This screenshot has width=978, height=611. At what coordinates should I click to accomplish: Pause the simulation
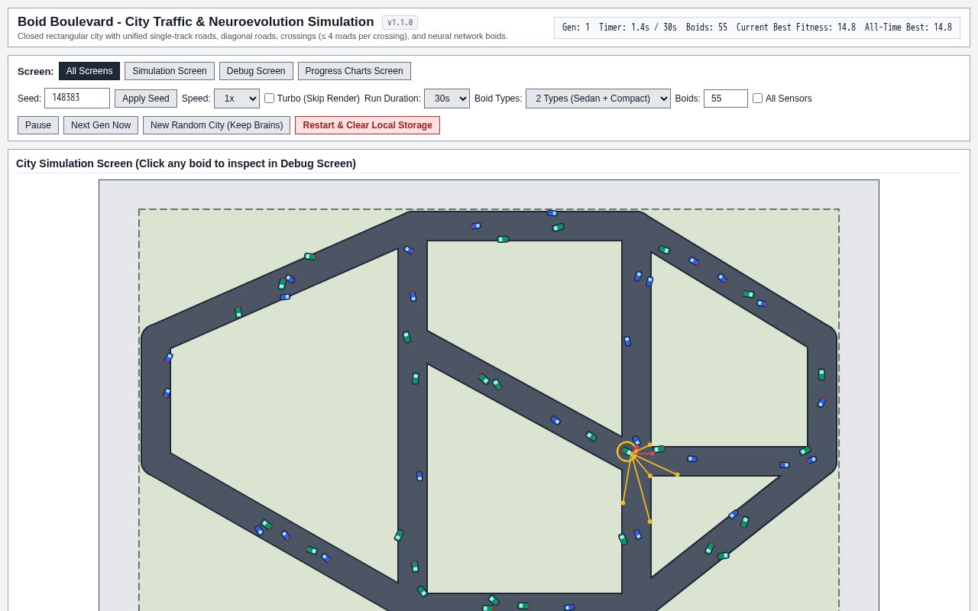tap(38, 125)
